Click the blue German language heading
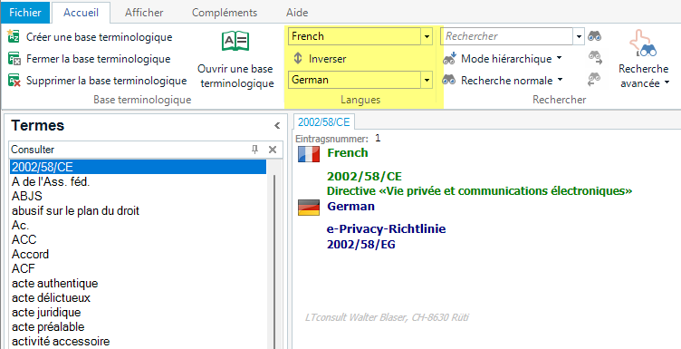681x349 pixels. [x=351, y=206]
